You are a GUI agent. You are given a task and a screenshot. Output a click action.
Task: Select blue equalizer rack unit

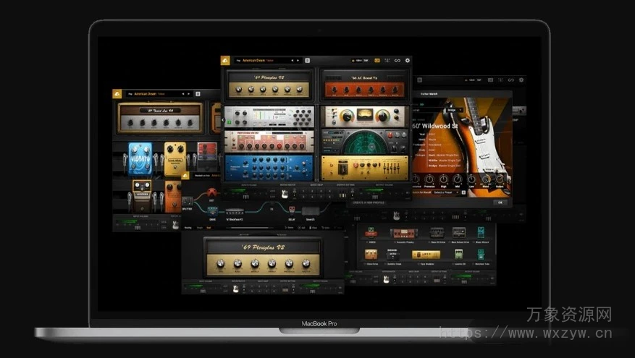pos(269,168)
